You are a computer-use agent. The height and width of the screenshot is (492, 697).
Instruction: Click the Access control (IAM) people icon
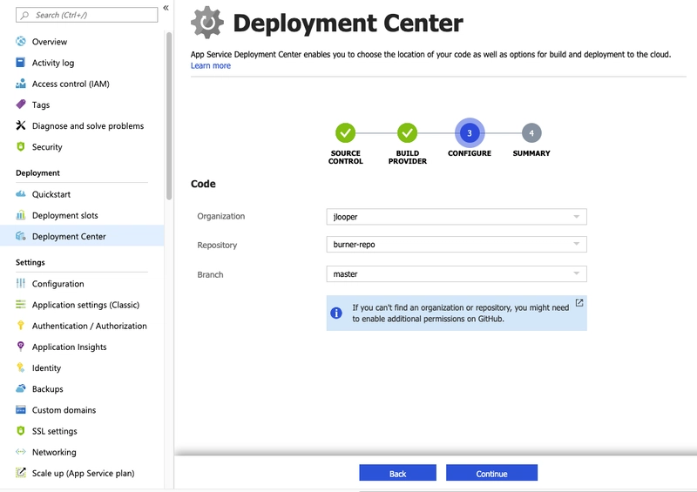[20, 84]
